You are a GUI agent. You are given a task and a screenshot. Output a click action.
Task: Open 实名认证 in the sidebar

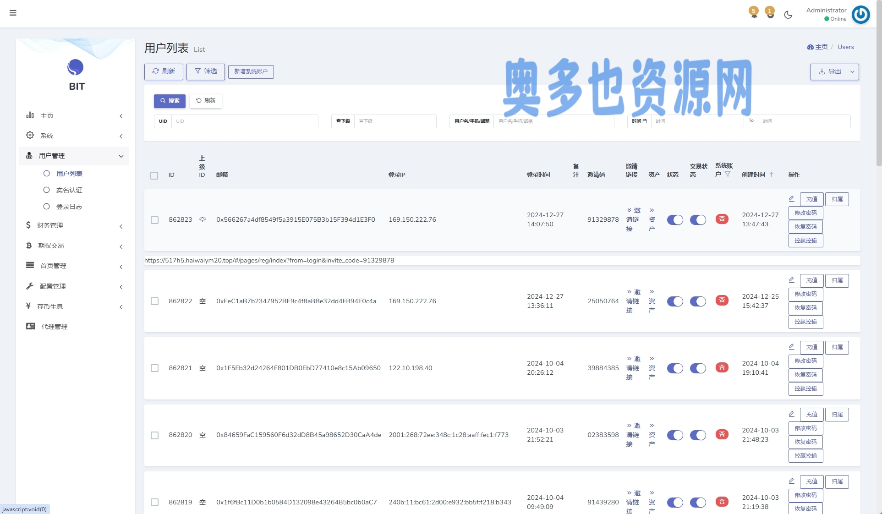coord(69,190)
